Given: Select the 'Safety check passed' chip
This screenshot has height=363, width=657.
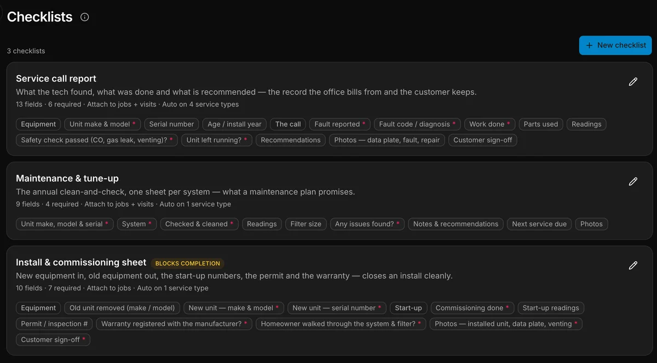Looking at the screenshot, I should [x=97, y=140].
